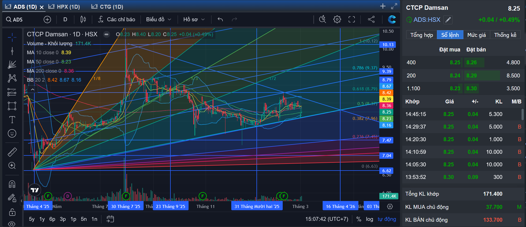Open the Gann and Fibonacci tools
Screen dimensions: 526x227
[12, 65]
